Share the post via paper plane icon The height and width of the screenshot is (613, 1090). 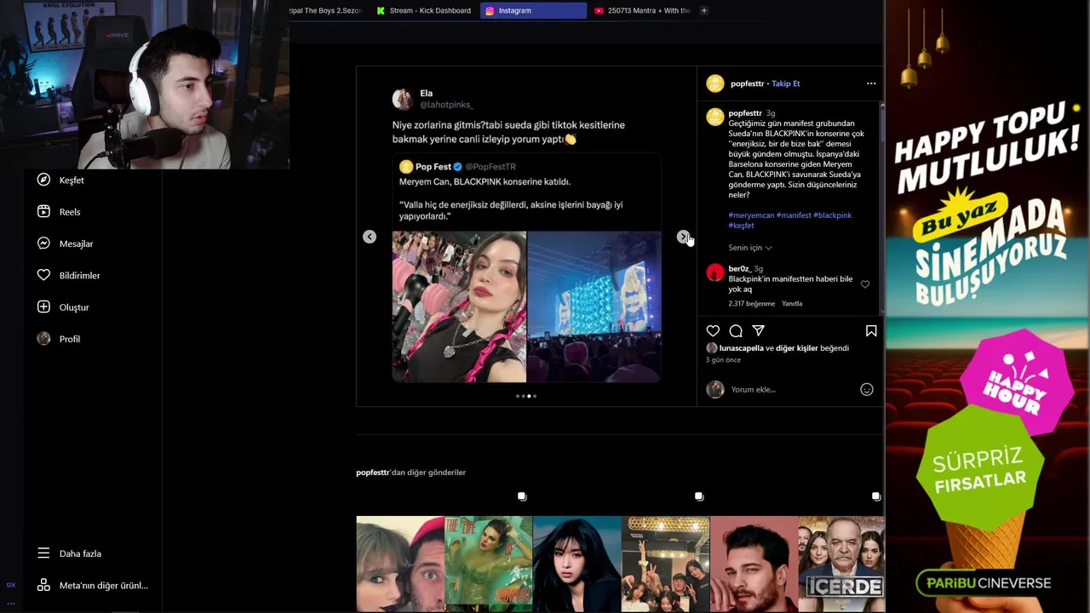[758, 330]
